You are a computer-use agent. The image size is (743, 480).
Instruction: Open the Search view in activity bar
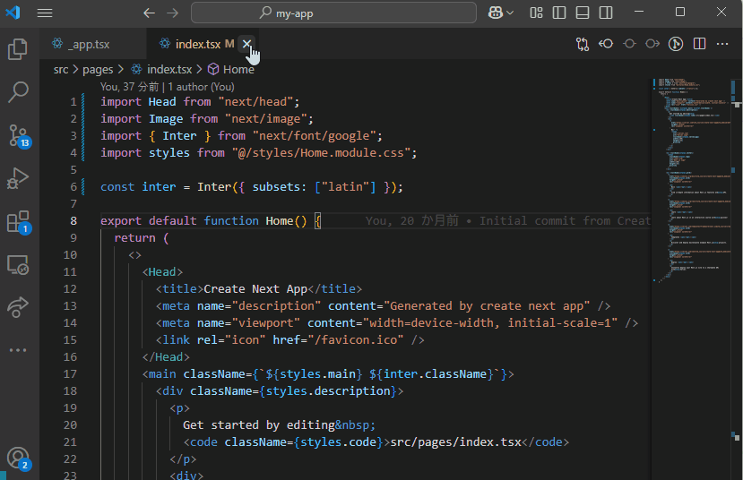[18, 92]
